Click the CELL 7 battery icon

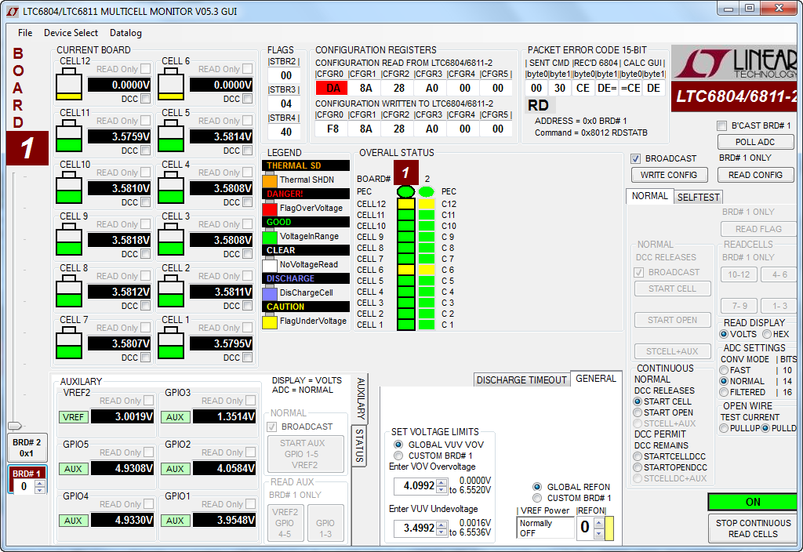tap(69, 343)
